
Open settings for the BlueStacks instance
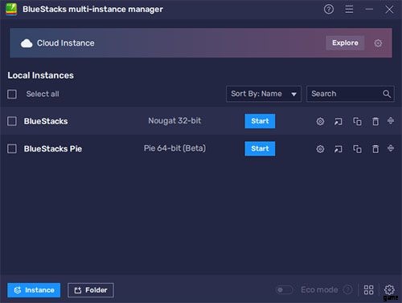[x=320, y=122]
